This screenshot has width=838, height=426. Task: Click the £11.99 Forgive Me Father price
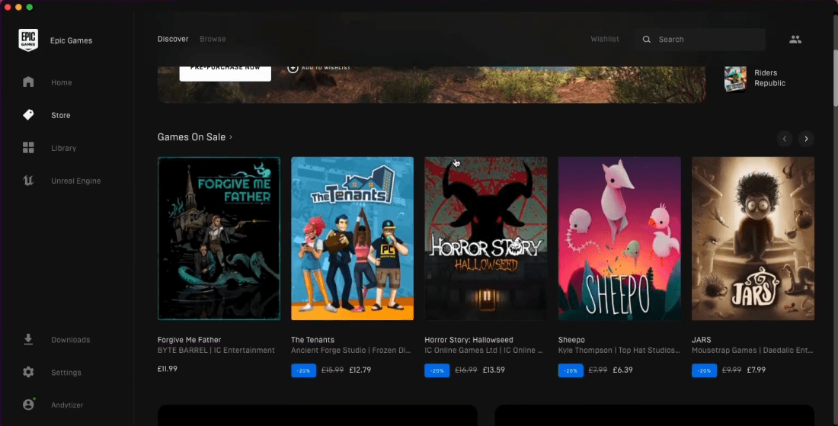(168, 369)
